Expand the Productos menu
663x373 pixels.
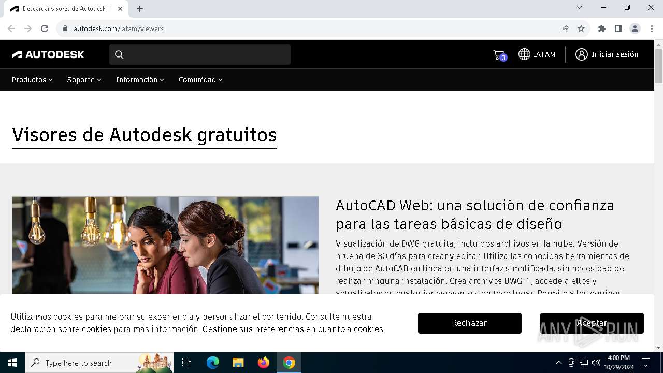[x=32, y=80]
